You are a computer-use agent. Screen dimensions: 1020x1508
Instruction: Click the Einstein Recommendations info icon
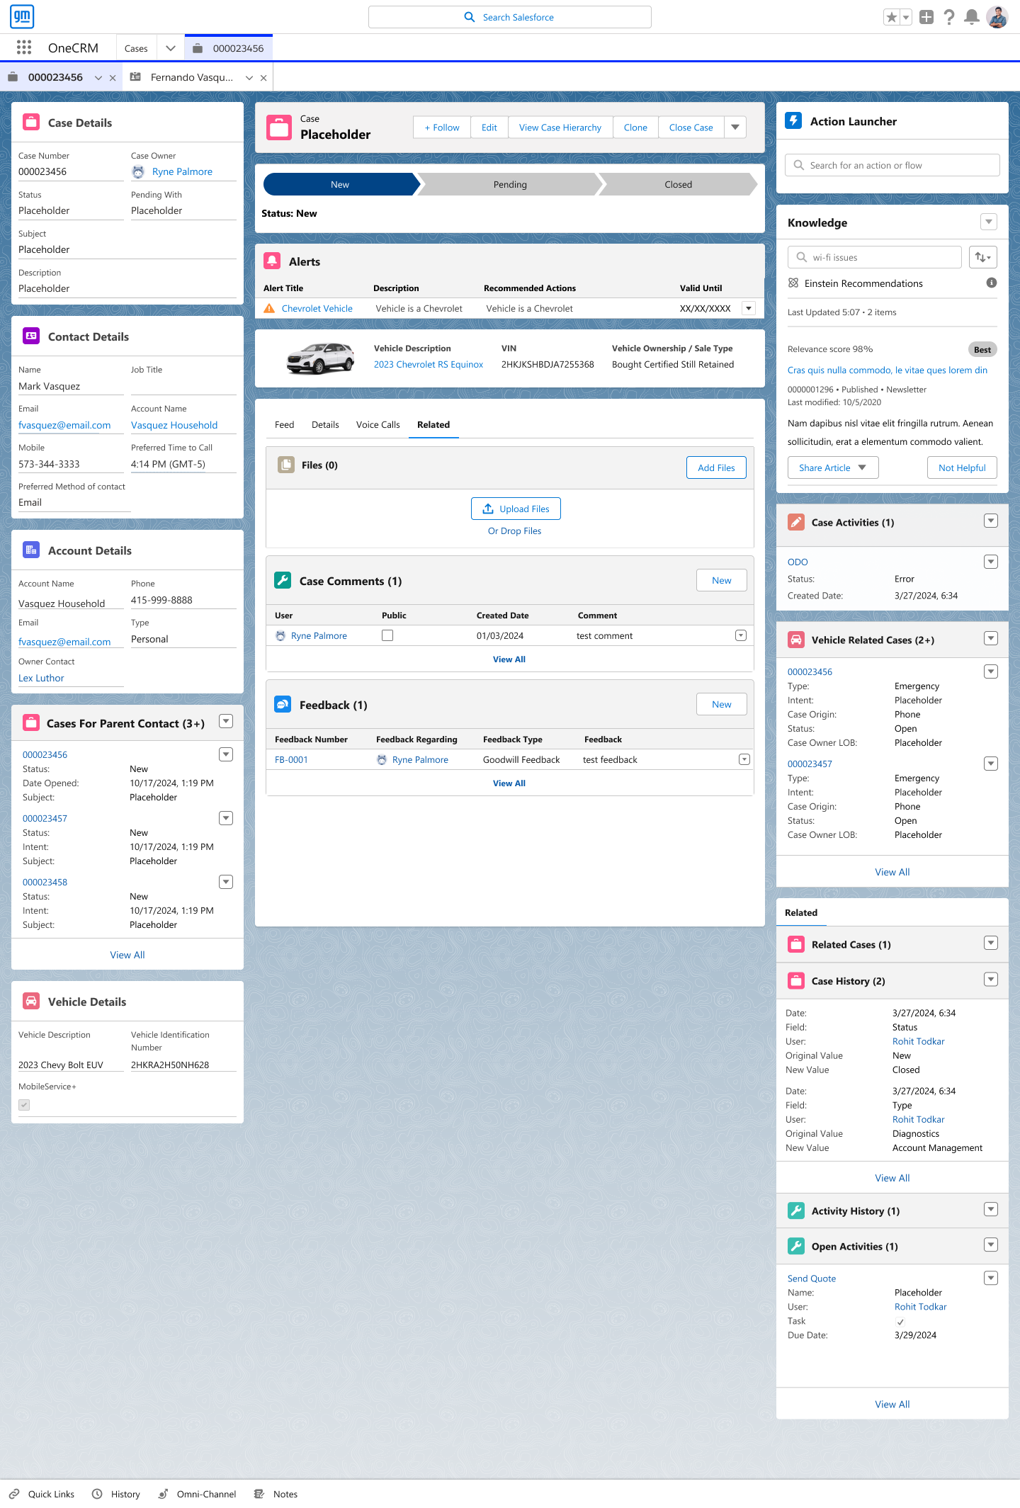(x=992, y=283)
